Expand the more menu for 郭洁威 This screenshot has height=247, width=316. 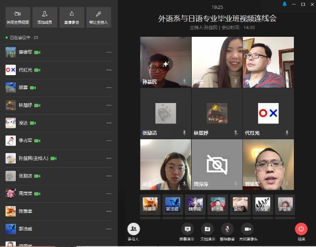tap(109, 229)
